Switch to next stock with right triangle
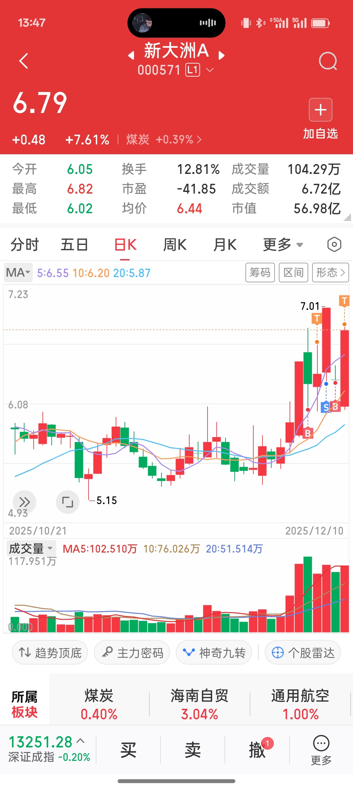 coord(221,55)
